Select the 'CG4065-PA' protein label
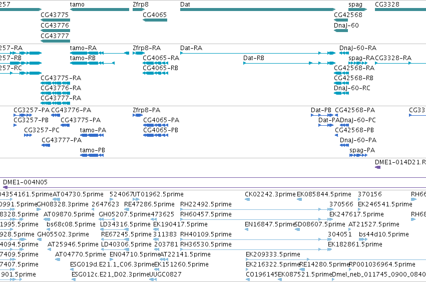Viewport: 426px width, 282px height. coord(161,120)
